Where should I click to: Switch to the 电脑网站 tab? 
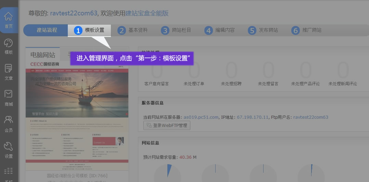43,55
